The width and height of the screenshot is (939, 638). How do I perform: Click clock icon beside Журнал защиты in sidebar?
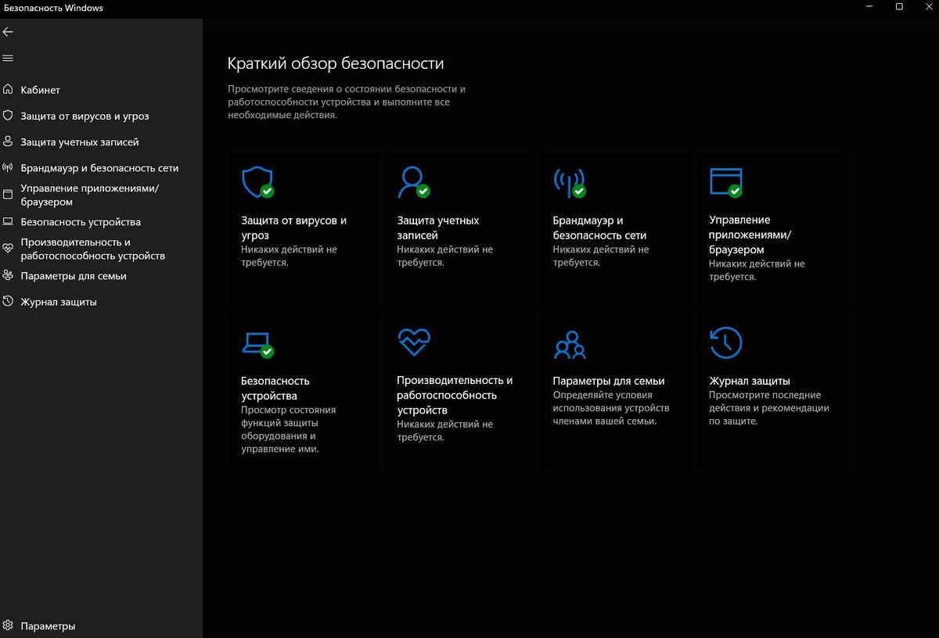(8, 301)
